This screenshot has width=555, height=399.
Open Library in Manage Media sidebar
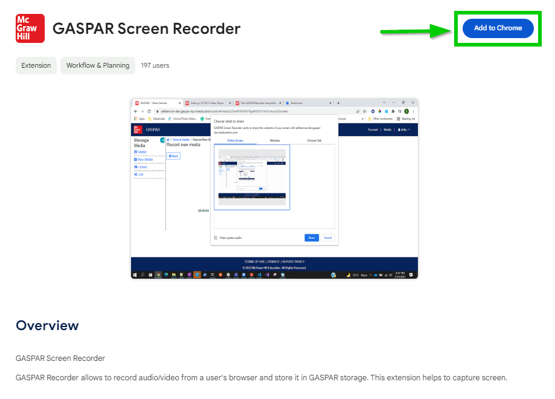click(141, 167)
